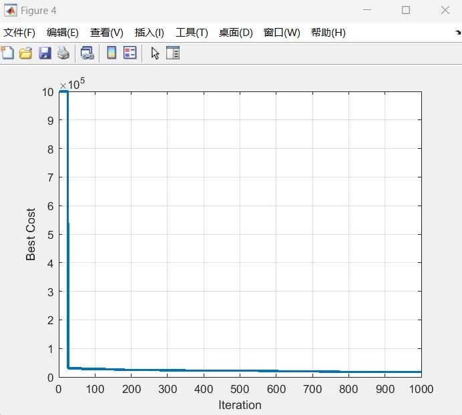Click the x-axis tick label 1000
The width and height of the screenshot is (462, 415).
click(421, 390)
